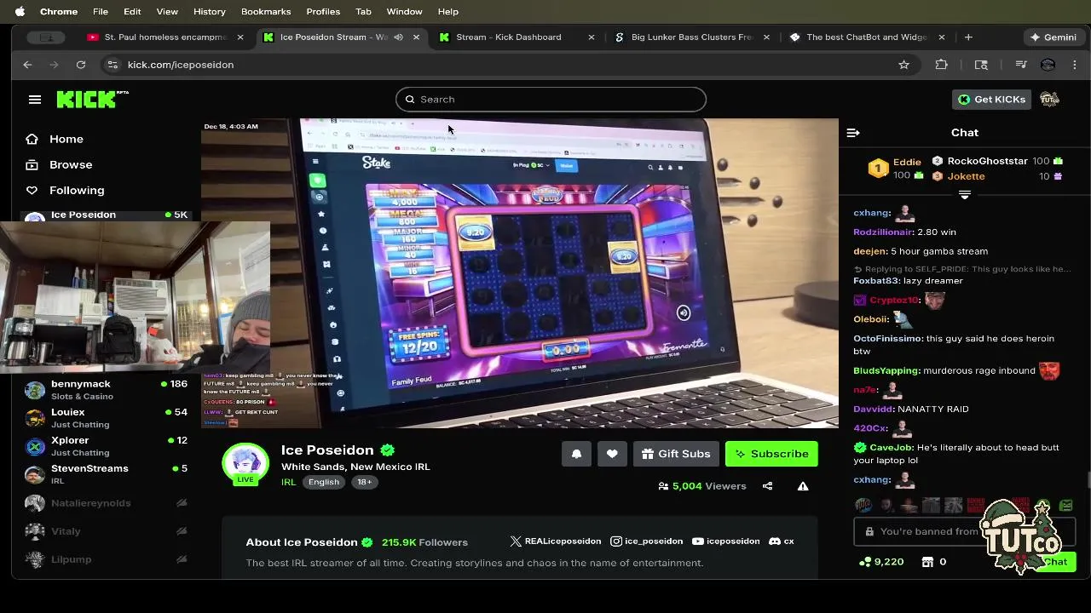
Task: Open the user profile avatar menu
Action: (1049, 100)
